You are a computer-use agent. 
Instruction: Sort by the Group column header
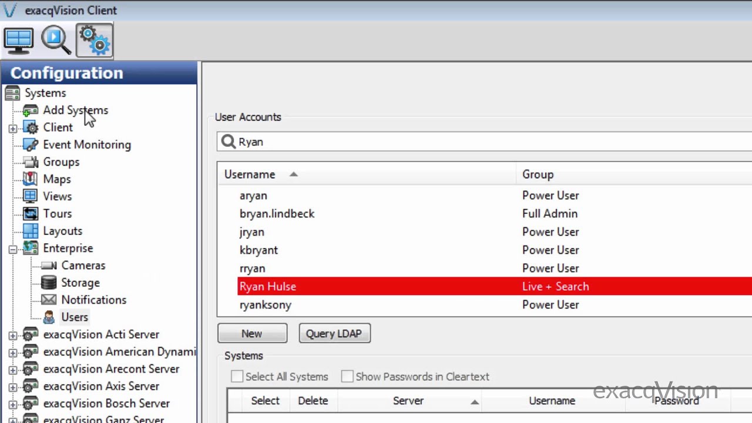pyautogui.click(x=634, y=174)
